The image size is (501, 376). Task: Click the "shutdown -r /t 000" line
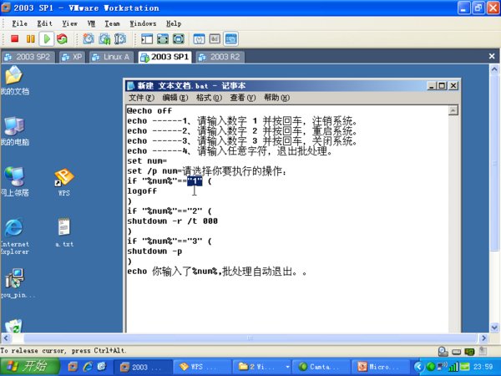[172, 221]
